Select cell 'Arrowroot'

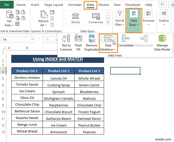pos(59,131)
